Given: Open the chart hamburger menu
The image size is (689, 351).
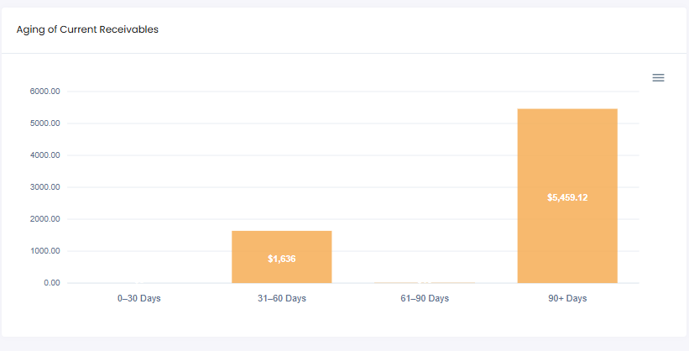Looking at the screenshot, I should click(658, 77).
